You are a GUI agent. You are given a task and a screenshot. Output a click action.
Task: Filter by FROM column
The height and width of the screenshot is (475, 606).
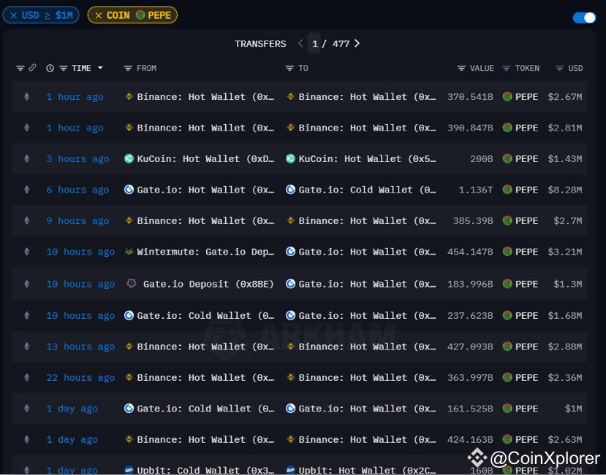tap(127, 69)
